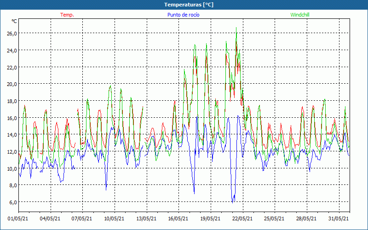
Task: Click the 26,0 y-axis value
Action: pyautogui.click(x=12, y=33)
